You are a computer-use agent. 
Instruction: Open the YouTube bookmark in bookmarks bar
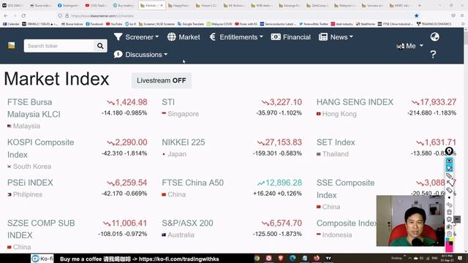(x=114, y=24)
